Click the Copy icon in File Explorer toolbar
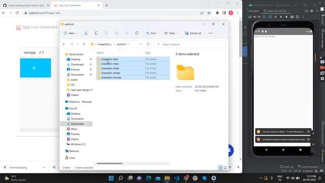Screen dimensions: 325x183 click(x=96, y=33)
